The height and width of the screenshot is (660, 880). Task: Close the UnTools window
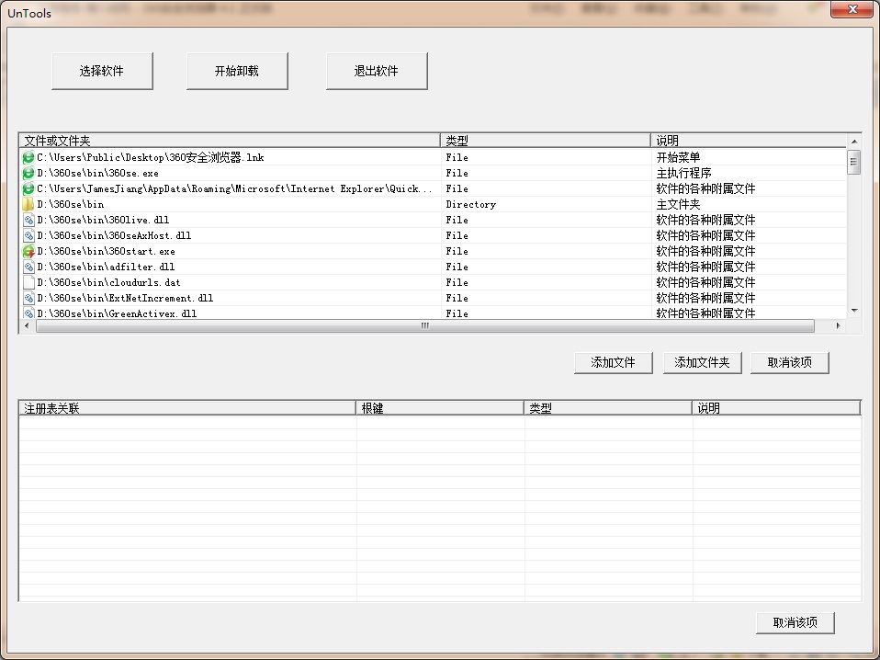[852, 9]
